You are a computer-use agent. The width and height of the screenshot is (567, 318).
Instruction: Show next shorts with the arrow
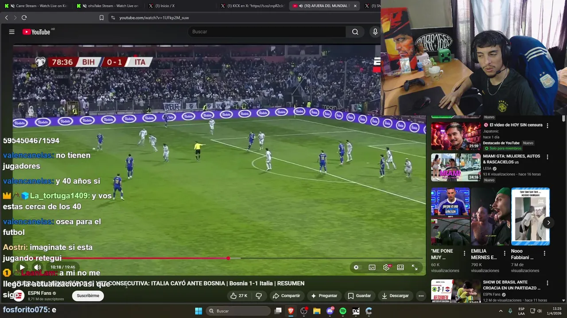click(548, 223)
